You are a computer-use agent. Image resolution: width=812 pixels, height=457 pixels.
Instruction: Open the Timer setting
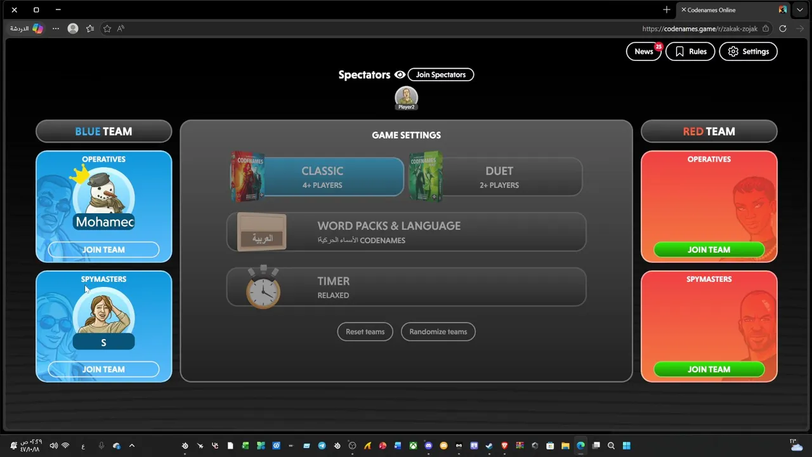[406, 287]
